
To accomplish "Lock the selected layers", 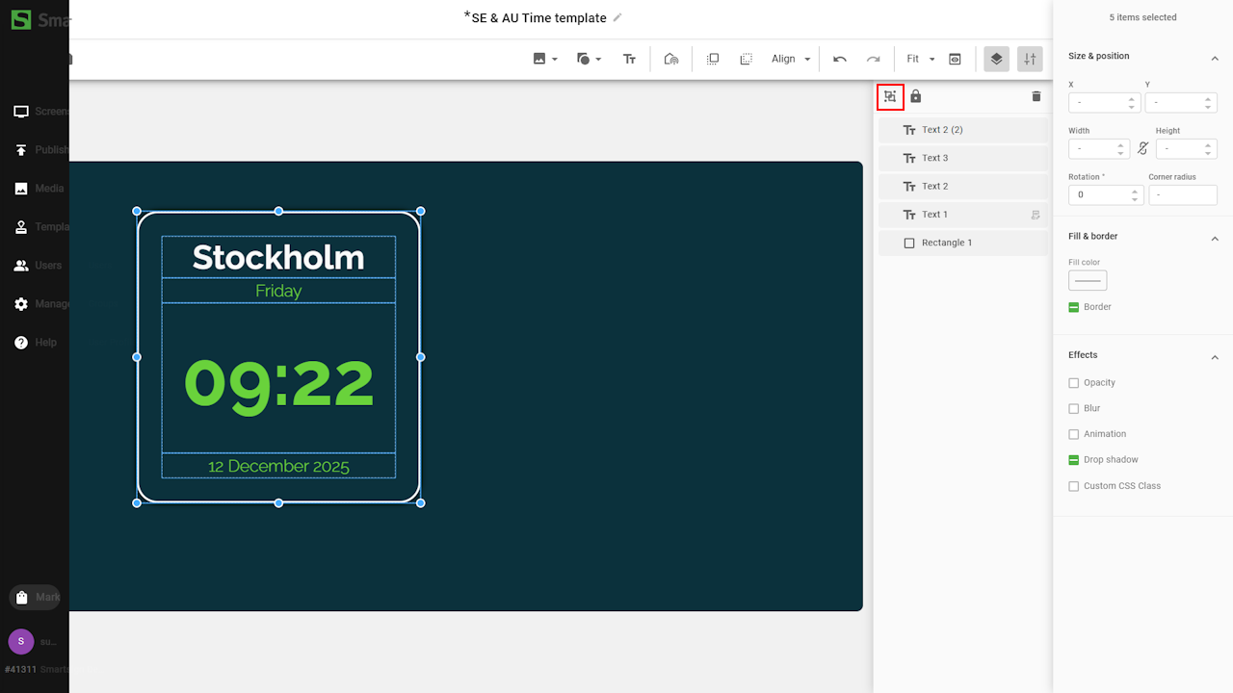I will click(x=916, y=96).
